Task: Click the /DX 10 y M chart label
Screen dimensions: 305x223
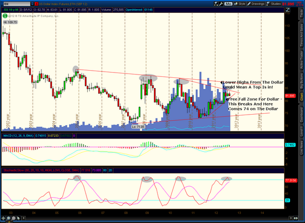Action: pos(11,10)
